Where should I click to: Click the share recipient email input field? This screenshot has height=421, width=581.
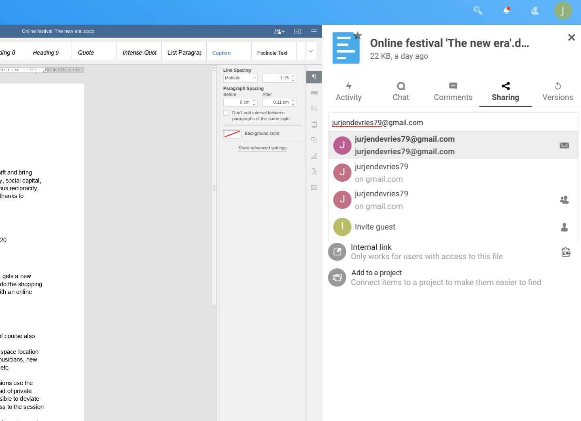453,123
